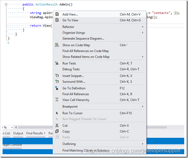The image size is (188, 158).
Task: Click the Show on Code Map icon
Action: pyautogui.click(x=57, y=45)
